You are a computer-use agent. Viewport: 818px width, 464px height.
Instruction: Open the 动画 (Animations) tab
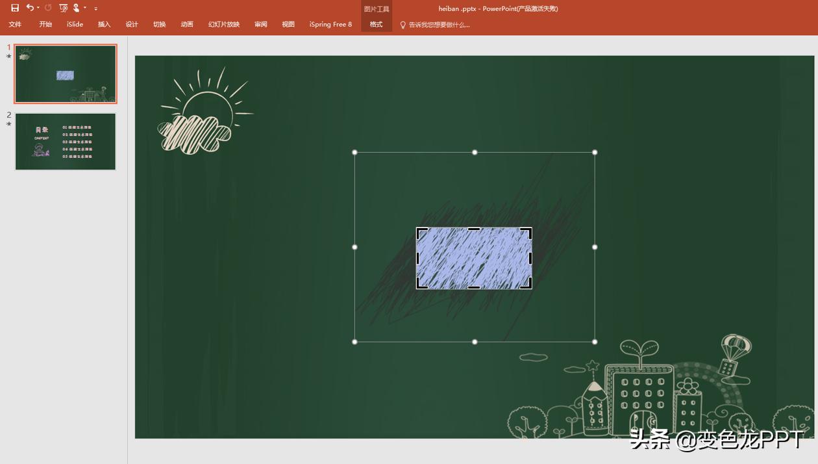187,25
